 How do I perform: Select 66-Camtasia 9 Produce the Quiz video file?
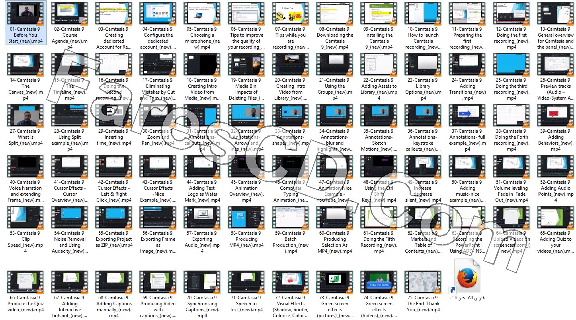pos(25,291)
